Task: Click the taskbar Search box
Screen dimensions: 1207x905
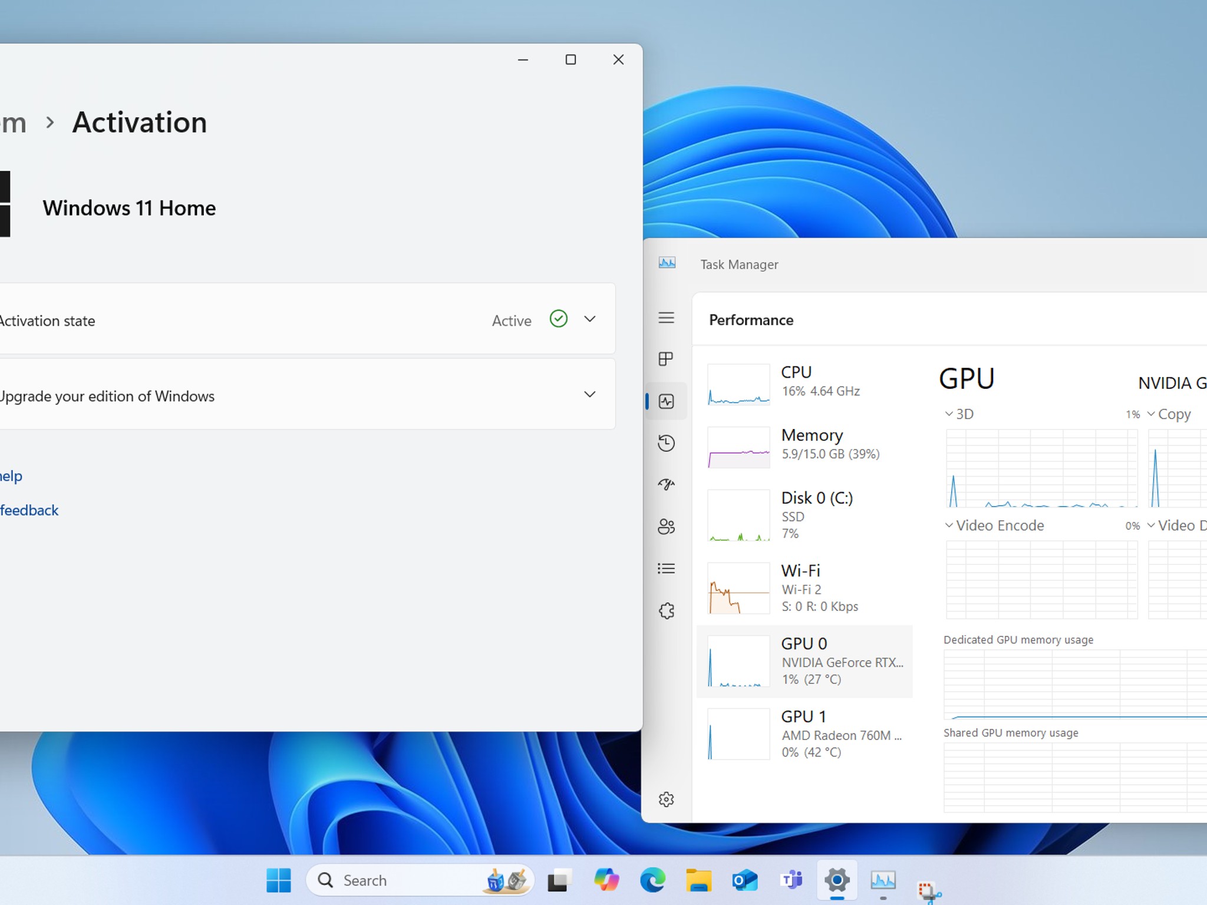Action: tap(420, 880)
